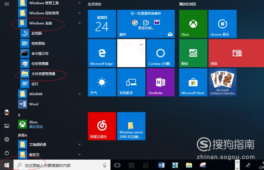Open the hamburger menu icon

tap(7, 4)
